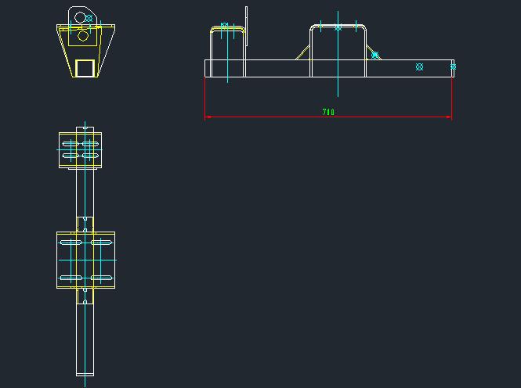The width and height of the screenshot is (521, 388).
Task: Select X marker atop left U-bracket
Action: pyautogui.click(x=225, y=26)
